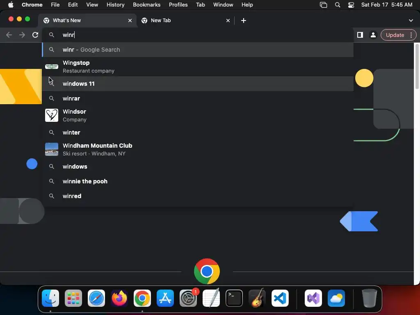Open the Apple menu
The width and height of the screenshot is (420, 315).
(x=11, y=5)
